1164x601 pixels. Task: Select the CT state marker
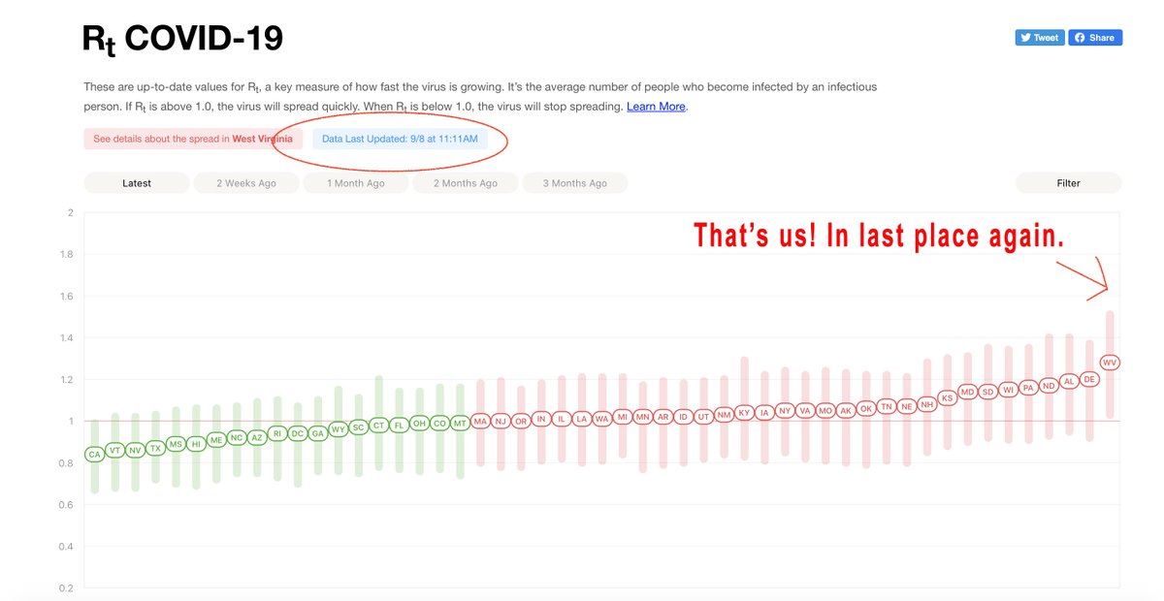pos(379,425)
